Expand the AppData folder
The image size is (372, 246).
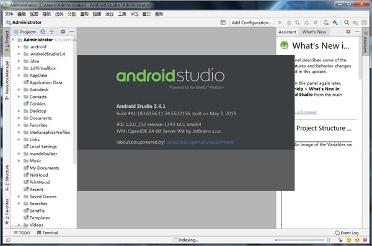19,75
